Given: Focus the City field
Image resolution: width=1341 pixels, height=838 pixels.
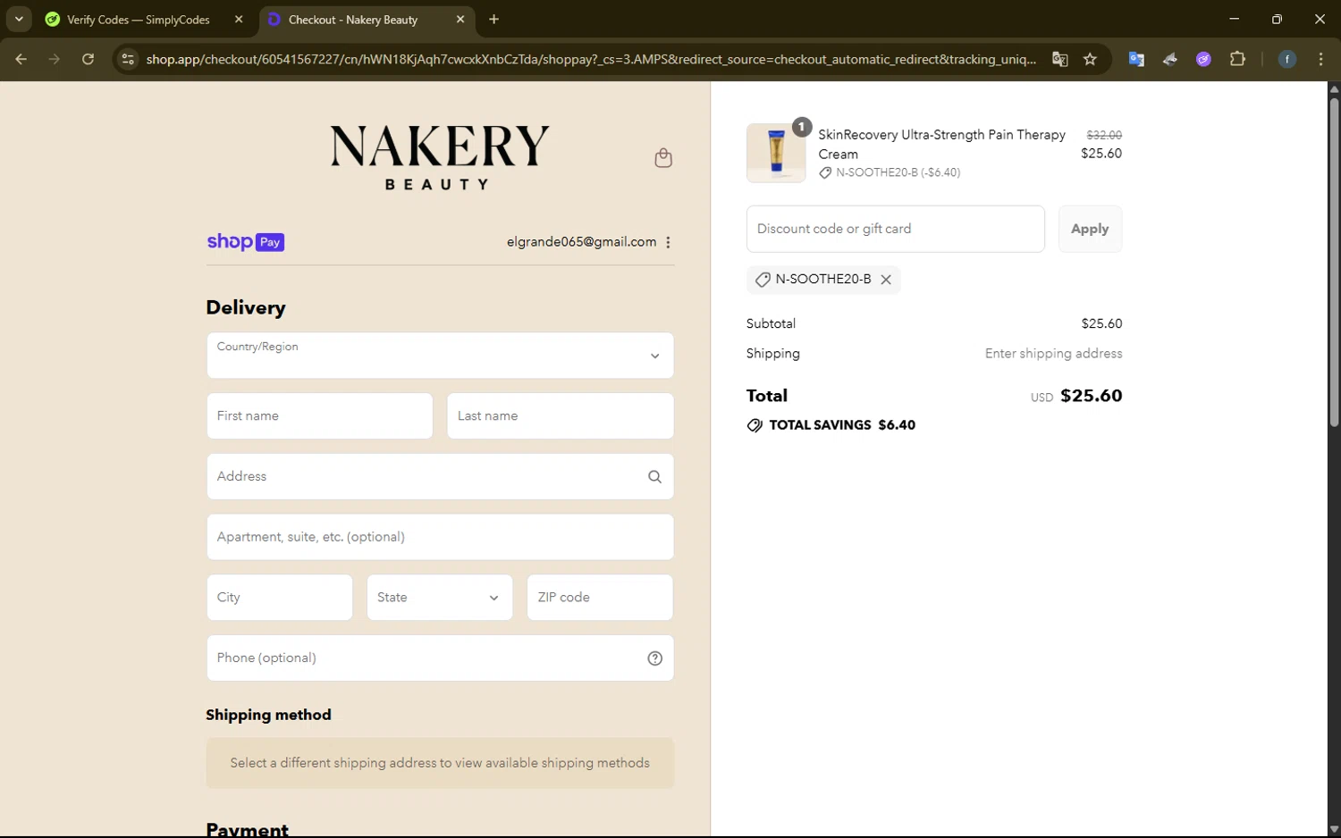Looking at the screenshot, I should [x=280, y=598].
